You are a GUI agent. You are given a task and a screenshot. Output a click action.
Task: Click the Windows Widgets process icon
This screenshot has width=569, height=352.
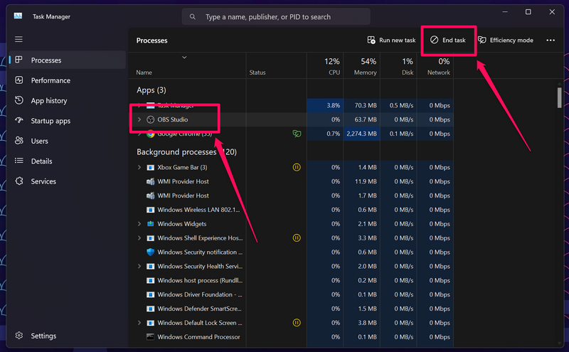pos(151,224)
